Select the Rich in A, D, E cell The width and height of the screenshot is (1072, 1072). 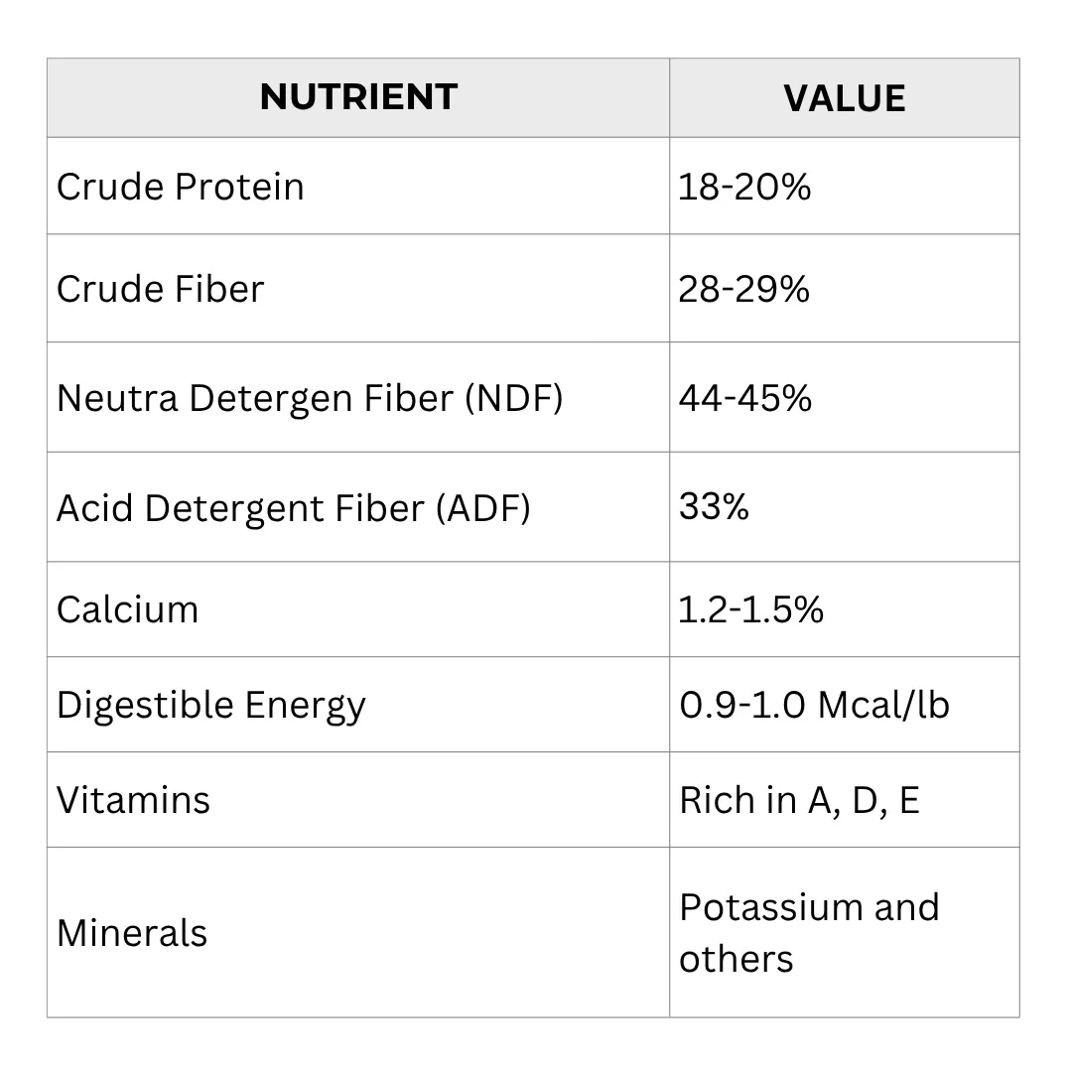pyautogui.click(x=845, y=800)
